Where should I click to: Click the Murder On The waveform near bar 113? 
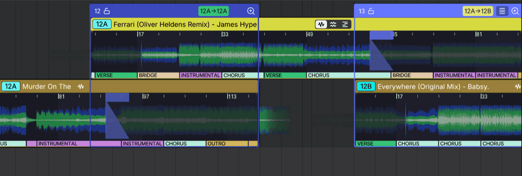click(x=228, y=120)
